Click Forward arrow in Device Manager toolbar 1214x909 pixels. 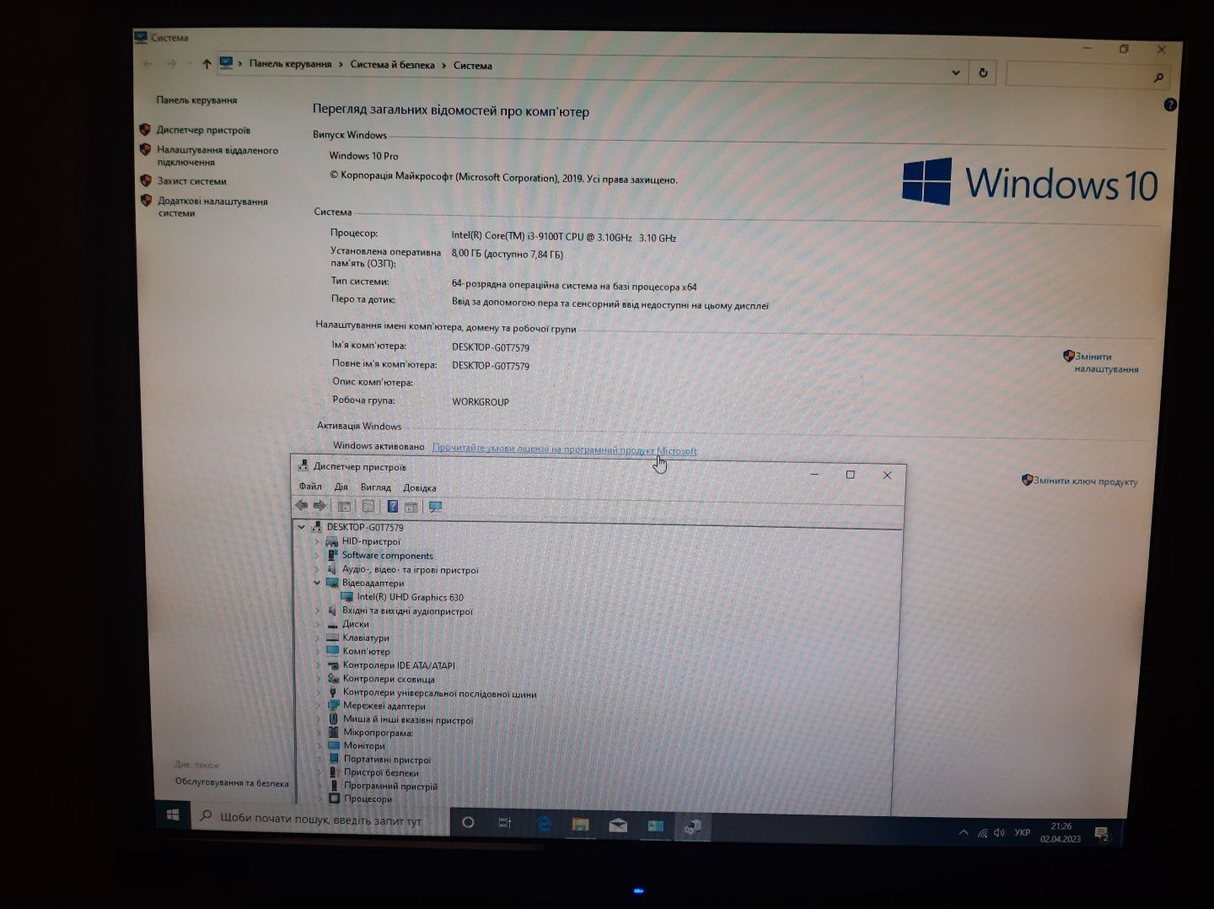pyautogui.click(x=320, y=506)
